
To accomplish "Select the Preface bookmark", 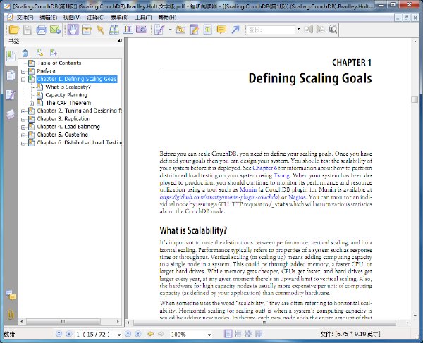I will (x=46, y=71).
